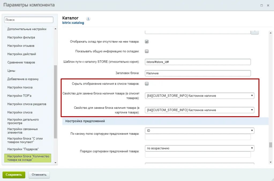Select Цены section

[11, 71]
